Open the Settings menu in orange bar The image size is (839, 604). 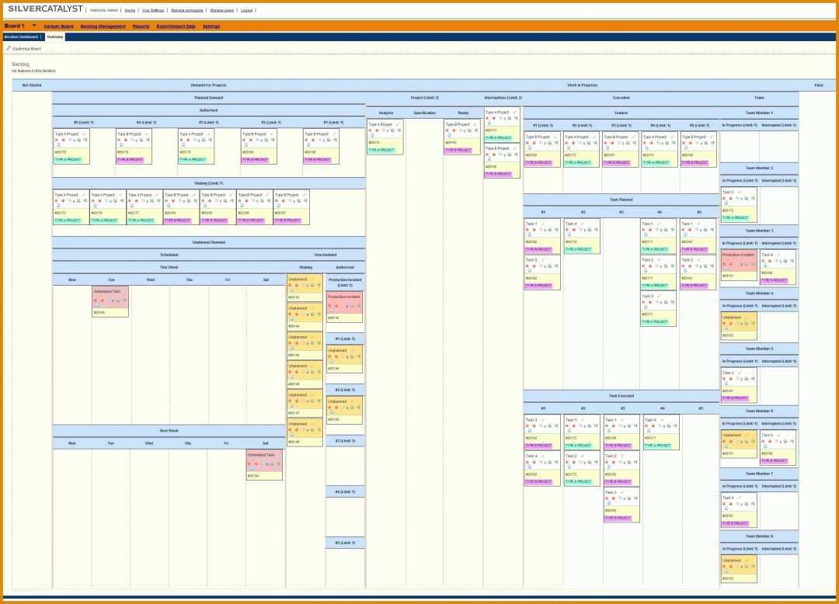211,26
